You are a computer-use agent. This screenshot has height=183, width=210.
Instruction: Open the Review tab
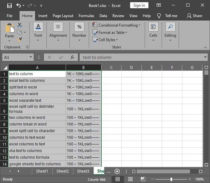(x=118, y=16)
